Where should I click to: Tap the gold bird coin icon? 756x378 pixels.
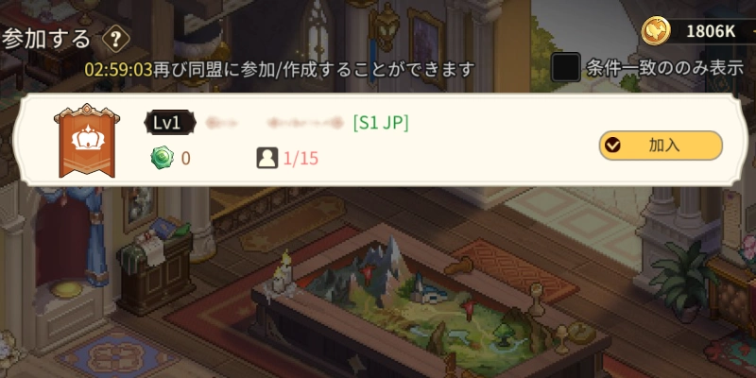coord(655,31)
